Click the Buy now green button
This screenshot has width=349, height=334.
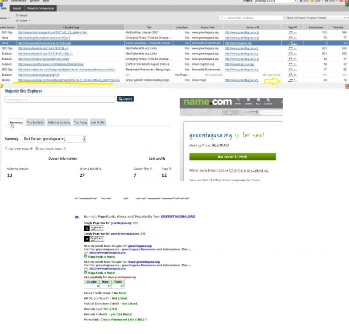233,157
